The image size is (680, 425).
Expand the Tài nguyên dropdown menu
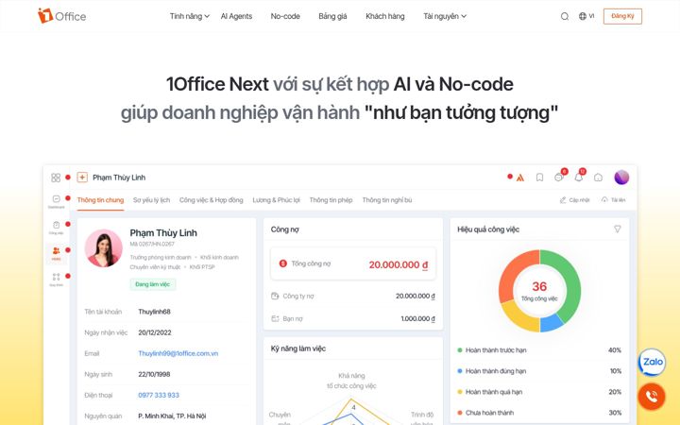point(445,16)
